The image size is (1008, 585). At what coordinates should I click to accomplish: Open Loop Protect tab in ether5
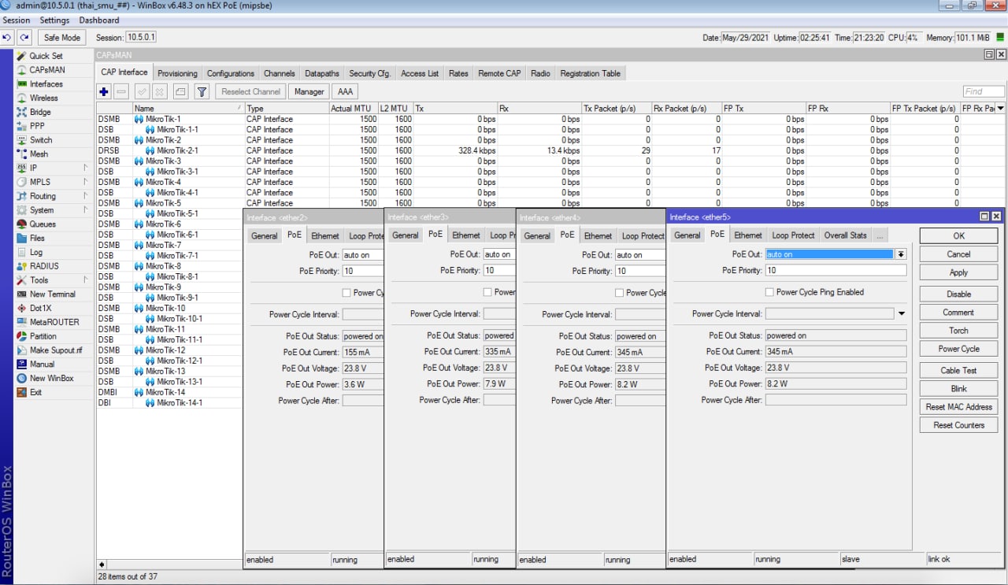[x=793, y=235]
